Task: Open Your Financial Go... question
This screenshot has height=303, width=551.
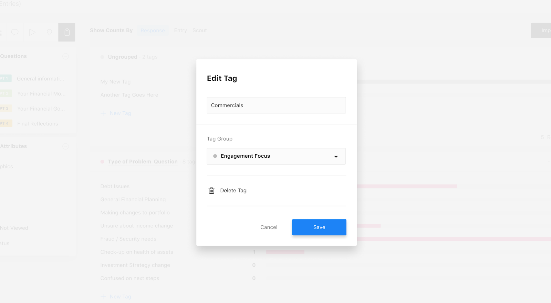Action: (x=41, y=109)
